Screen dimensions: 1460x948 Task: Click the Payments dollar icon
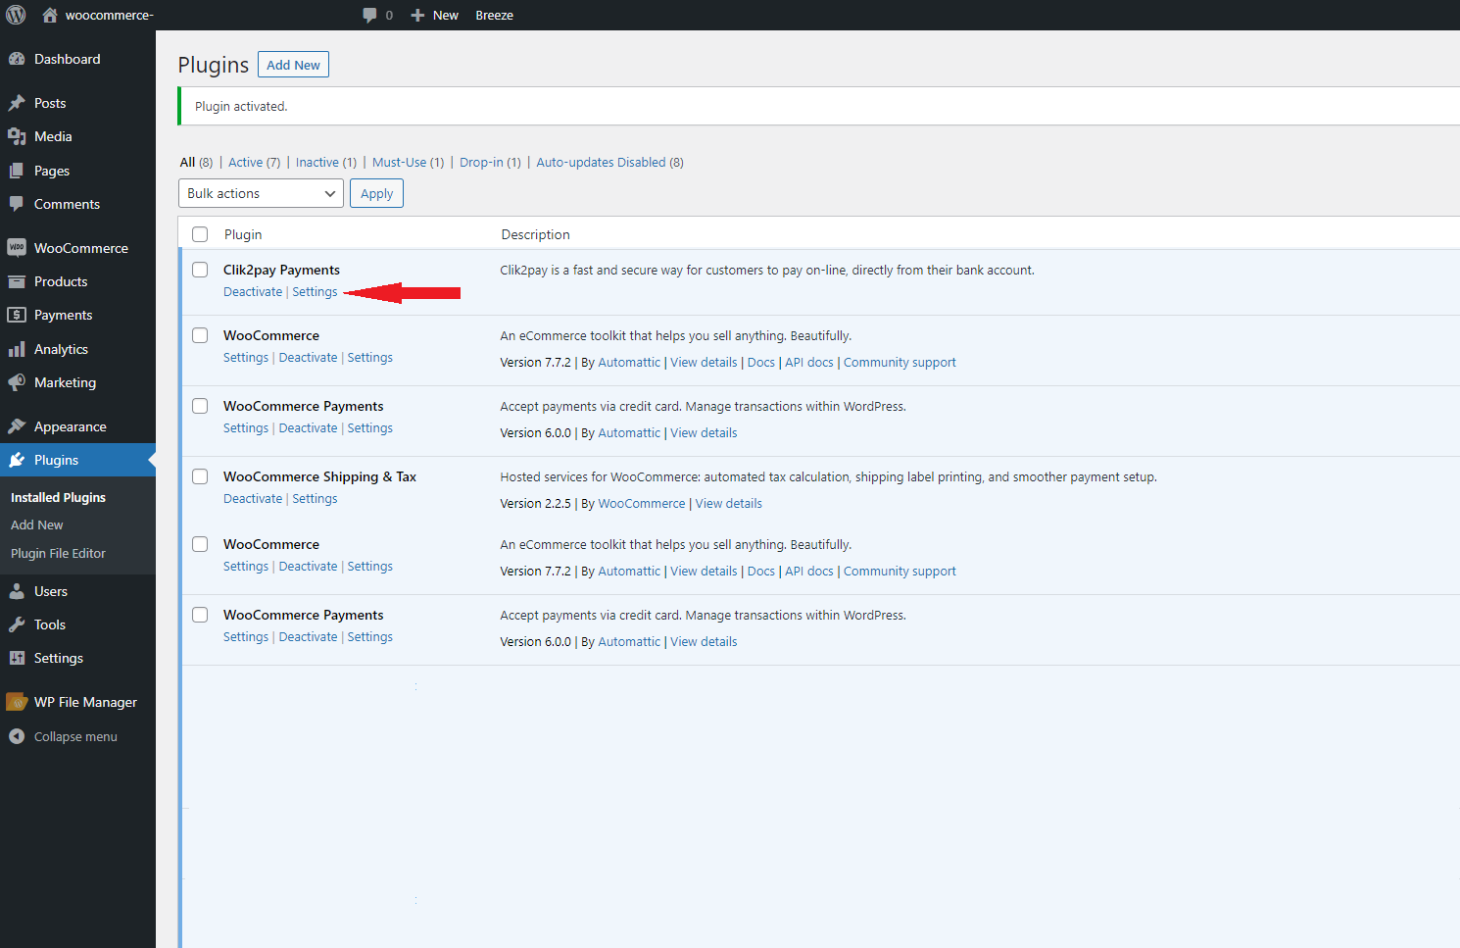[17, 315]
